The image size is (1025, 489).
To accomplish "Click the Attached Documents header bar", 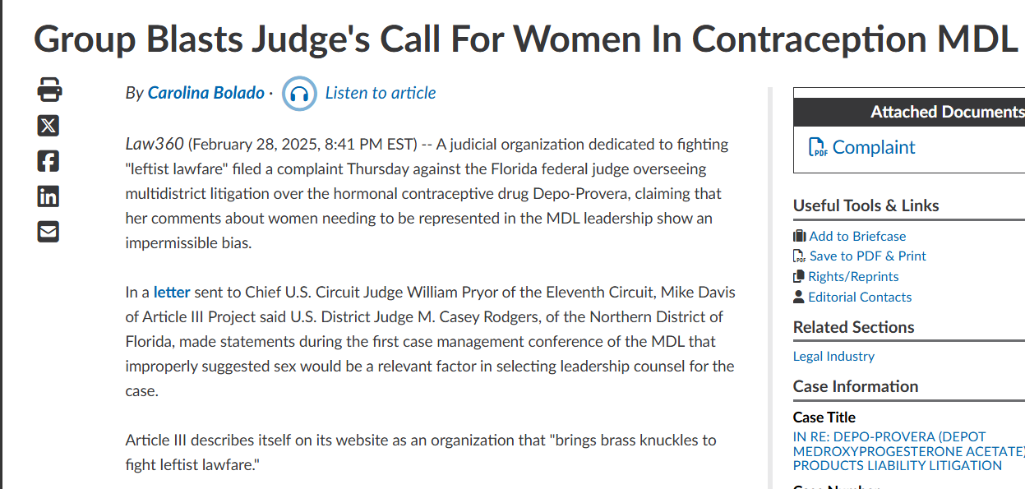I will pyautogui.click(x=909, y=112).
